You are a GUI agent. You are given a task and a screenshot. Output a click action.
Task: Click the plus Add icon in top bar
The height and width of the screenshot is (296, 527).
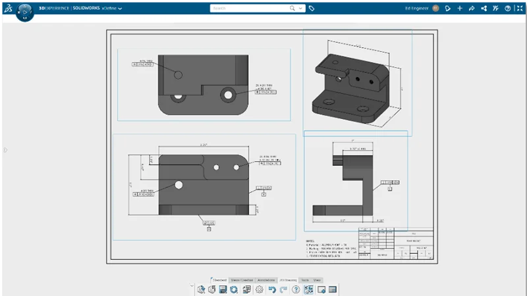tap(459, 9)
